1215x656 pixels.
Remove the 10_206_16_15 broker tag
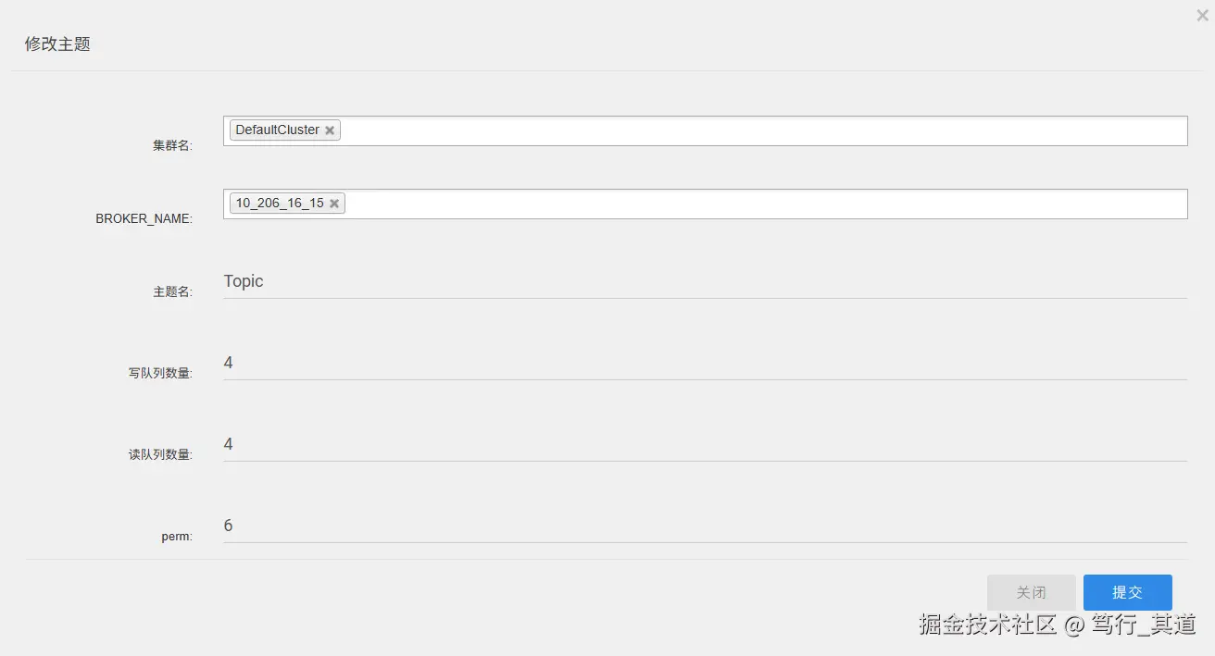334,204
